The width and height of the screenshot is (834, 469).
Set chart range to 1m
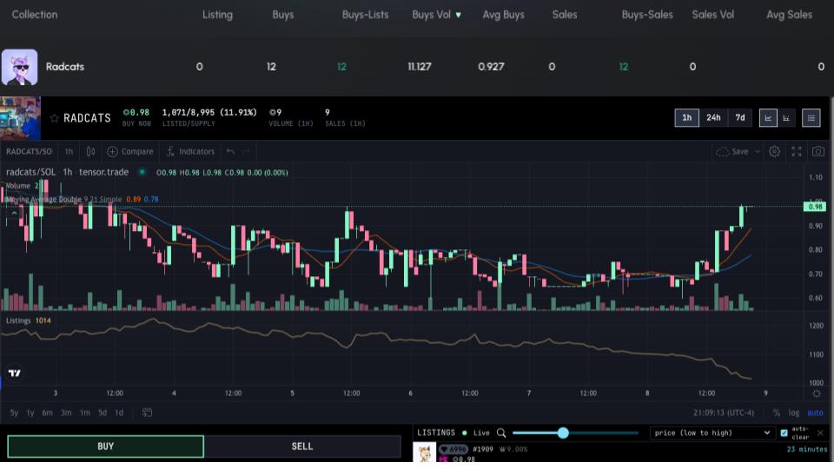[x=84, y=413]
